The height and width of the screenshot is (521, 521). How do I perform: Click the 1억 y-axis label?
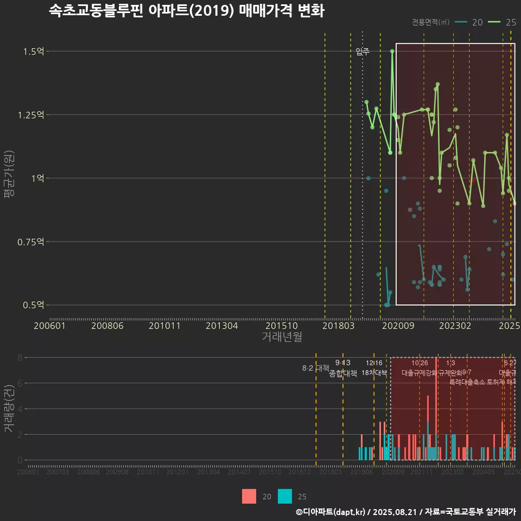click(x=38, y=179)
